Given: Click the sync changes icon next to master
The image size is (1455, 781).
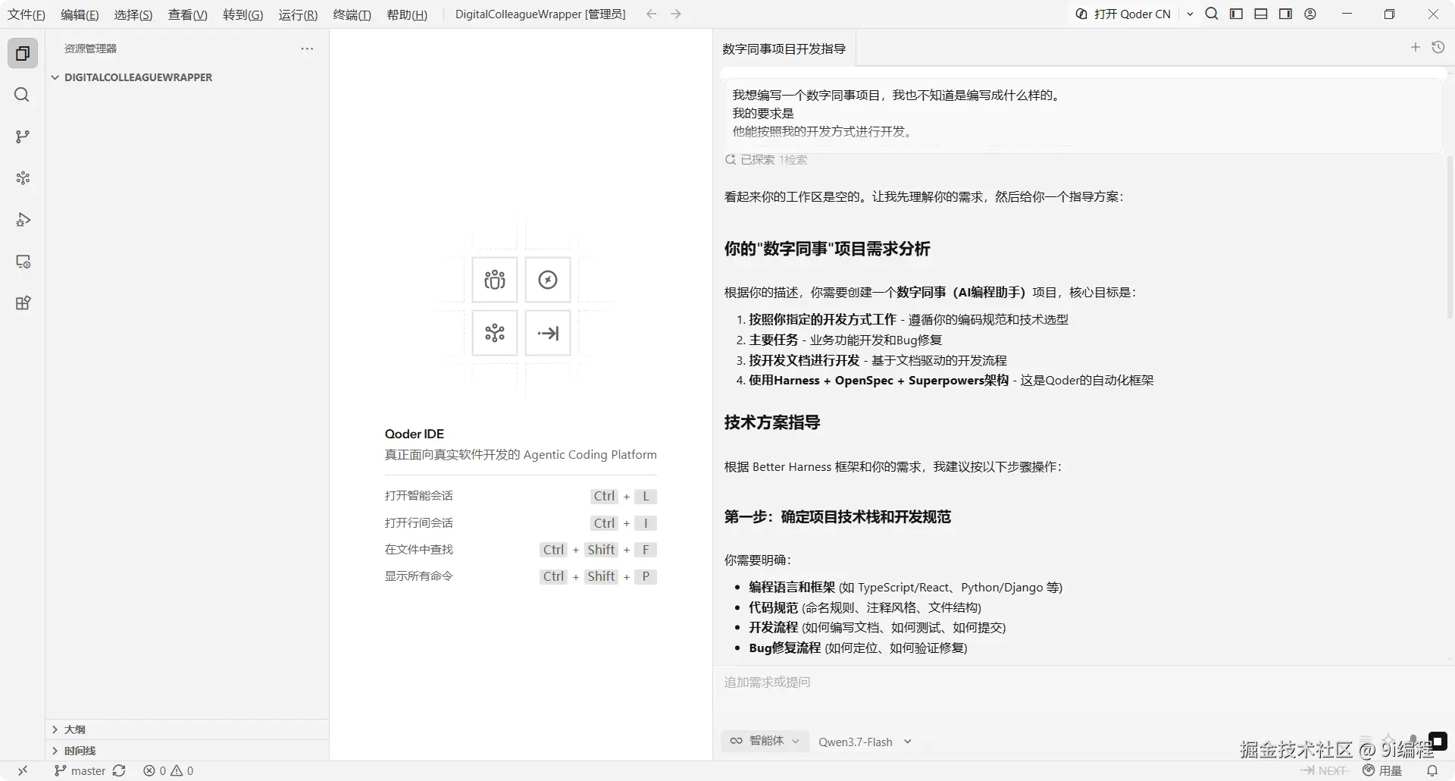Looking at the screenshot, I should (119, 770).
